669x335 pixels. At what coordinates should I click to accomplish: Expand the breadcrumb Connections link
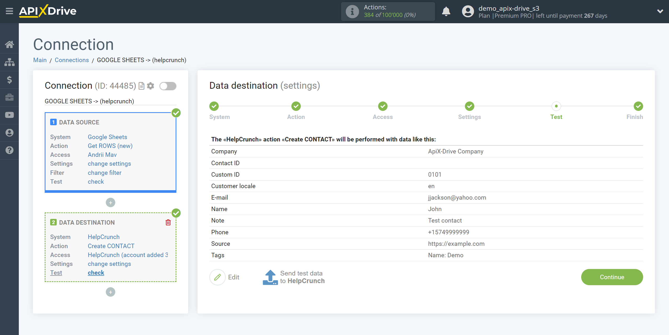(x=71, y=60)
